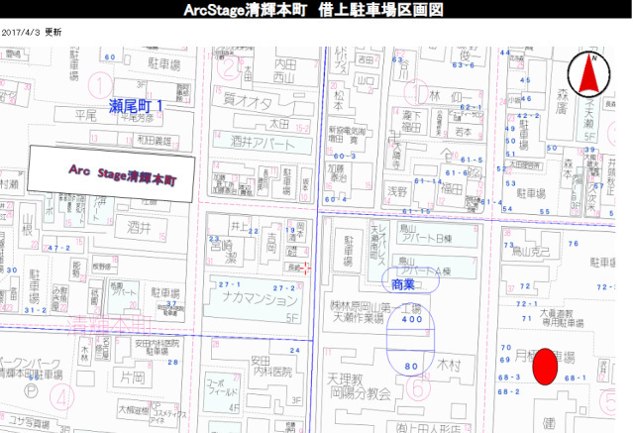The image size is (633, 433).
Task: Click the ナカマンション building label
Action: point(260,298)
